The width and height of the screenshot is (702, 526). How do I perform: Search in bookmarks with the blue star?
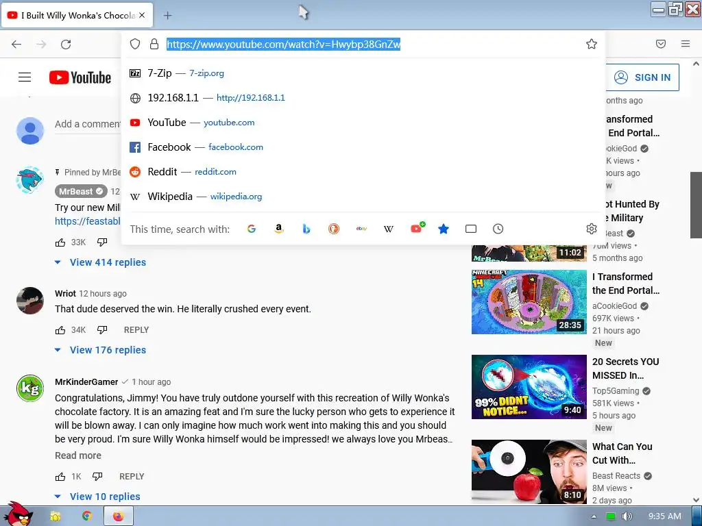tap(444, 229)
